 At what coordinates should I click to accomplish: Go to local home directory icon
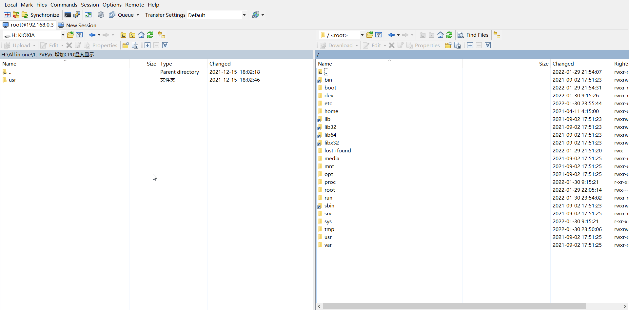coord(141,35)
